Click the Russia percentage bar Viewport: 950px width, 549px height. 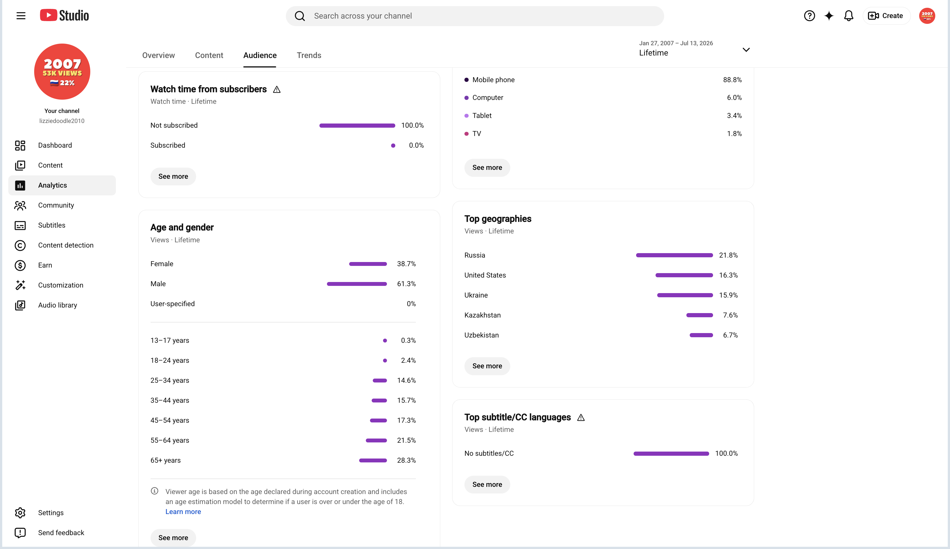pyautogui.click(x=674, y=255)
